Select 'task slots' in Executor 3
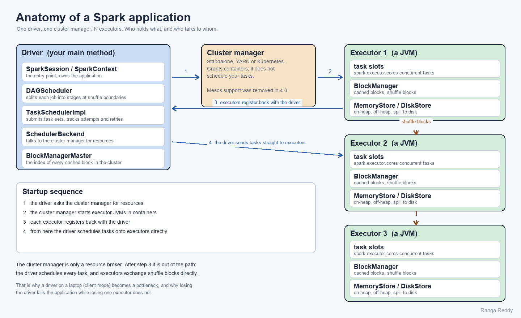 click(x=369, y=247)
